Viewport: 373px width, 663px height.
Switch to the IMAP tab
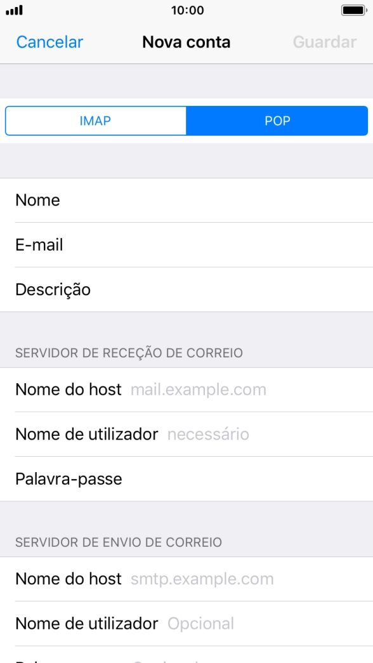pos(95,120)
